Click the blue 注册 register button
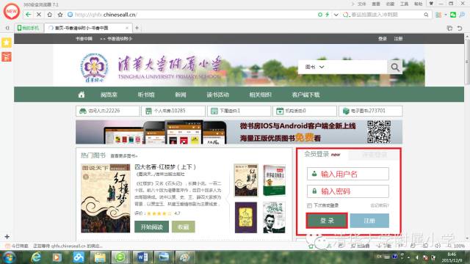Screen dimensions: 470x264 tap(369, 221)
